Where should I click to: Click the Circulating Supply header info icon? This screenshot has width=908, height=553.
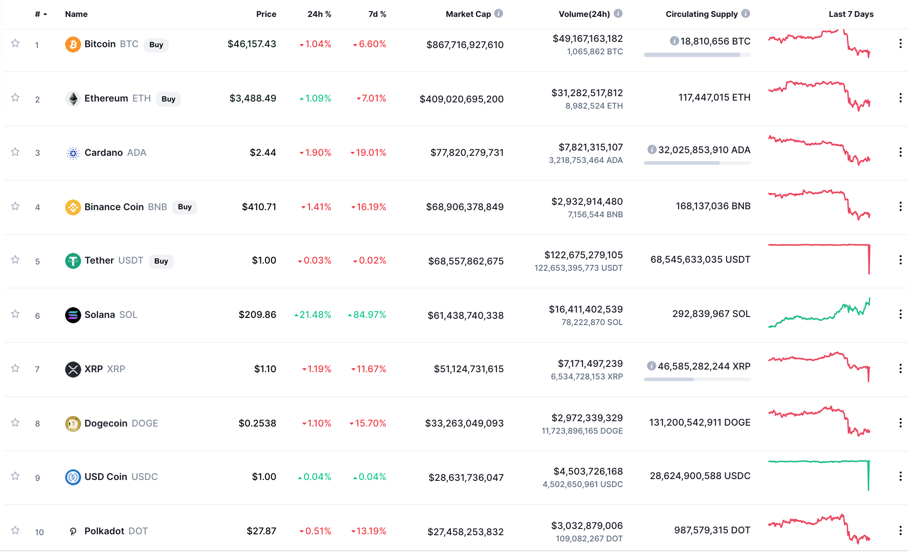point(746,13)
